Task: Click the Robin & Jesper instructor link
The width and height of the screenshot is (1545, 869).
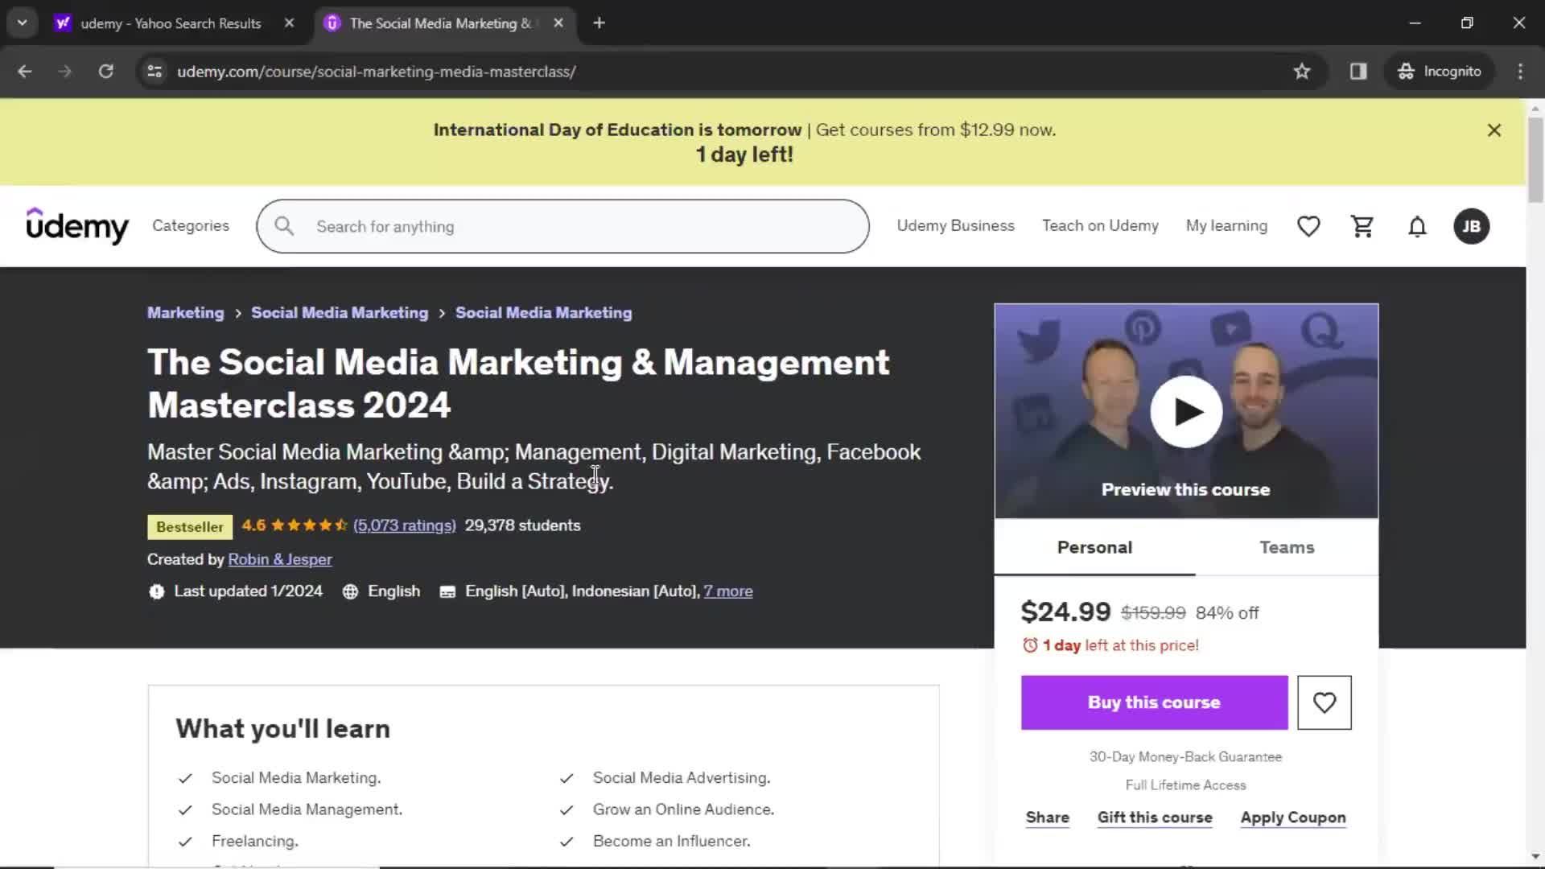Action: point(279,559)
